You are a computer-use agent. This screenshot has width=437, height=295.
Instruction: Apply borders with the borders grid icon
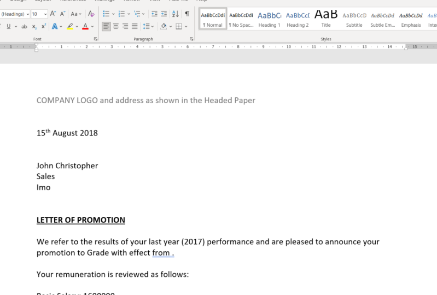179,26
